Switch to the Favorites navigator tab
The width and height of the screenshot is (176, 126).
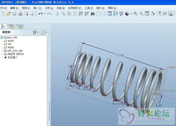20,27
